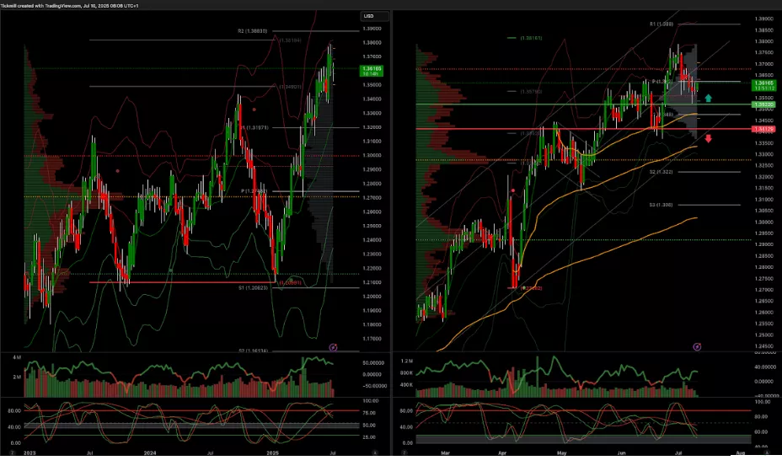Click the purple lightning events icon on left chart

coord(332,346)
